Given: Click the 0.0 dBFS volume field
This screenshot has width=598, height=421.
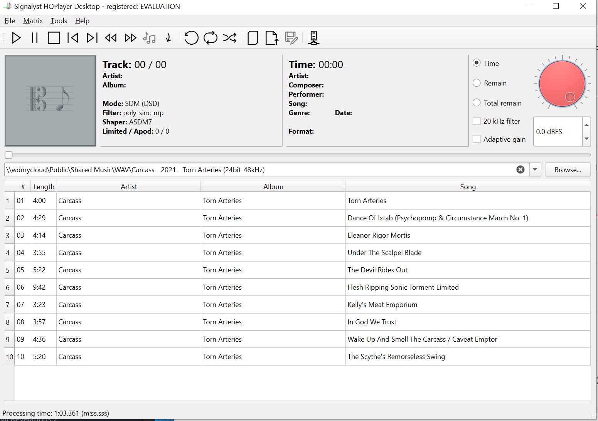Looking at the screenshot, I should (x=558, y=132).
